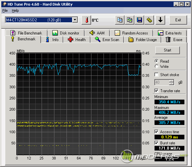The image size is (192, 167).
Task: Switch to File Benchmark tab
Action: coord(26,33)
